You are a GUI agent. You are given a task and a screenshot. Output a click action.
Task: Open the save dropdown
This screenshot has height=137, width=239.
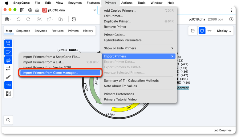(8, 19)
